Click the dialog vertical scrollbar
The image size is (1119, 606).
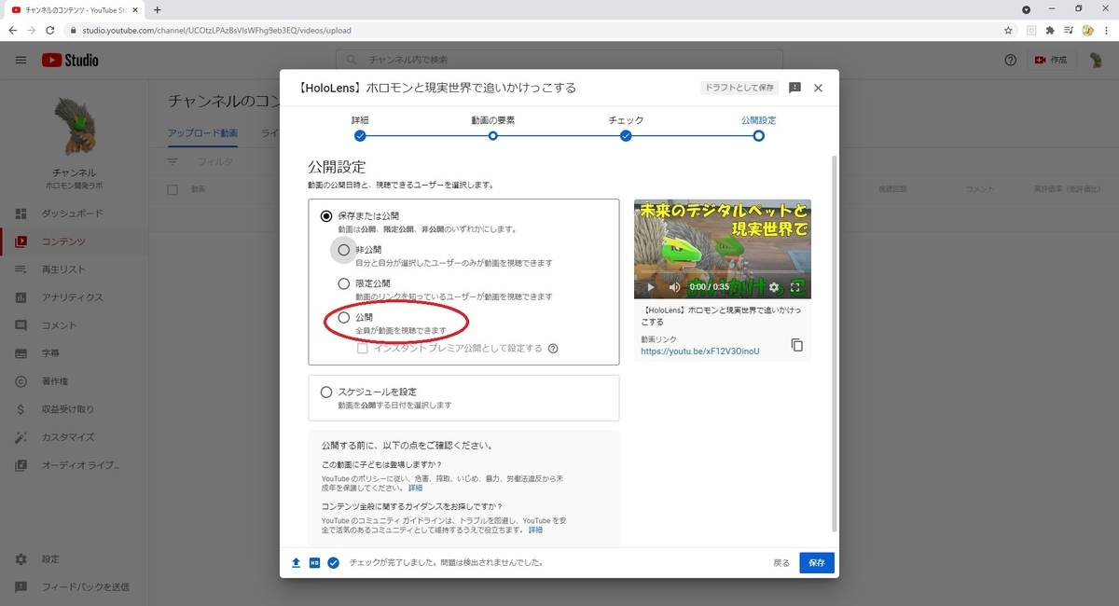coord(834,345)
